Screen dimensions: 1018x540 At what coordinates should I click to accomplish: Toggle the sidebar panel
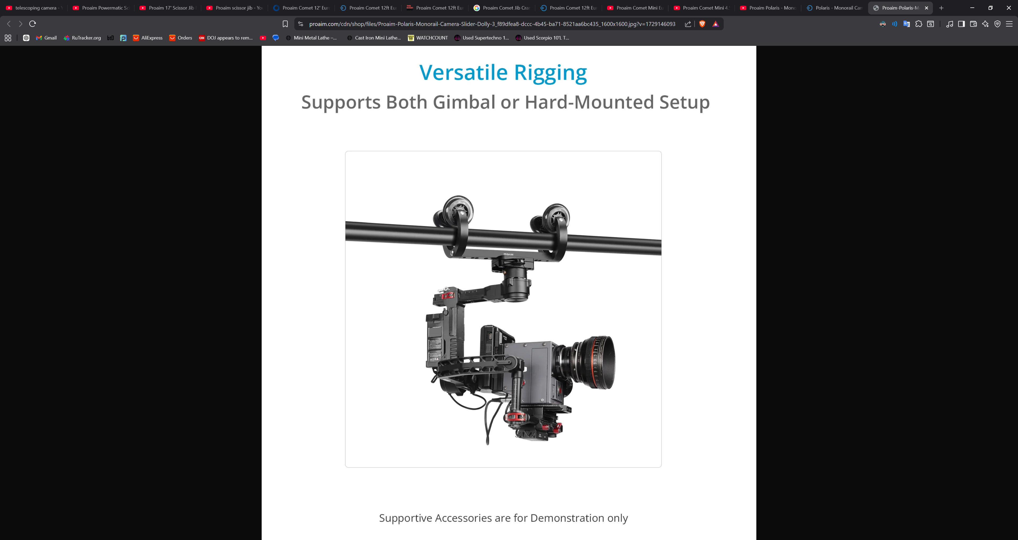962,24
